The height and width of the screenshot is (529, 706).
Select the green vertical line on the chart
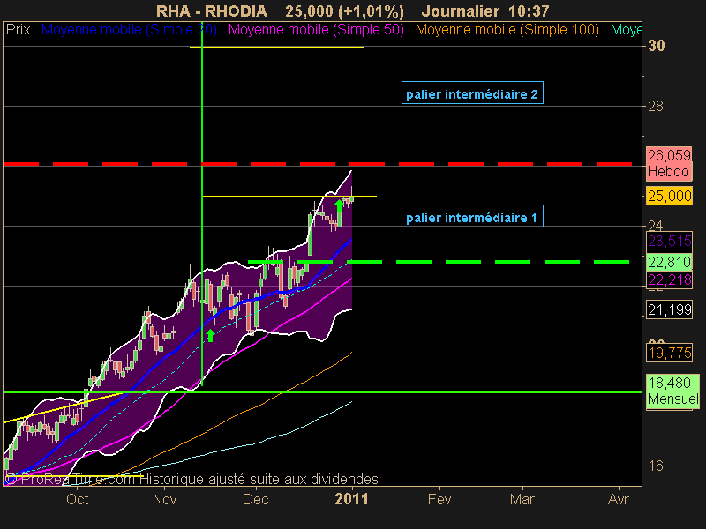coord(202,205)
